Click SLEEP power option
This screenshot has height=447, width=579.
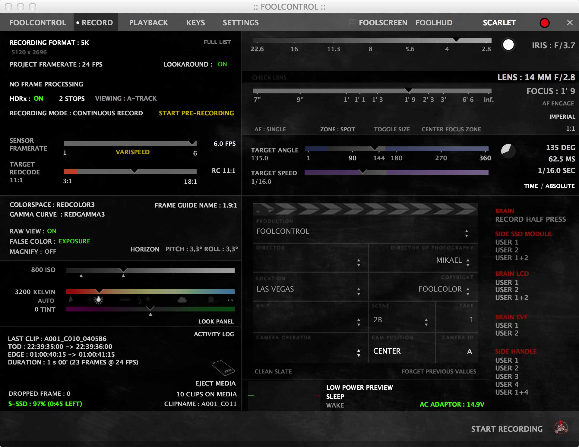point(335,396)
